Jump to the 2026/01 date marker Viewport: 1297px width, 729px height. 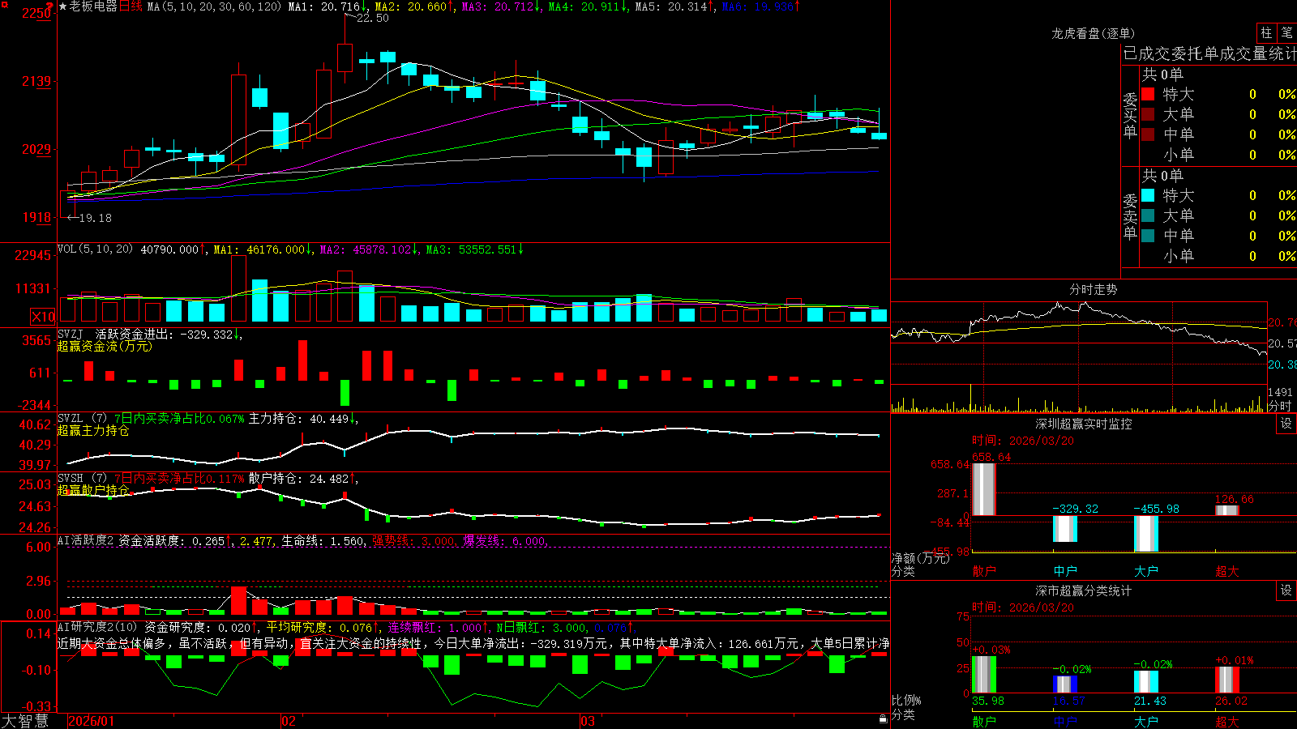(x=92, y=721)
